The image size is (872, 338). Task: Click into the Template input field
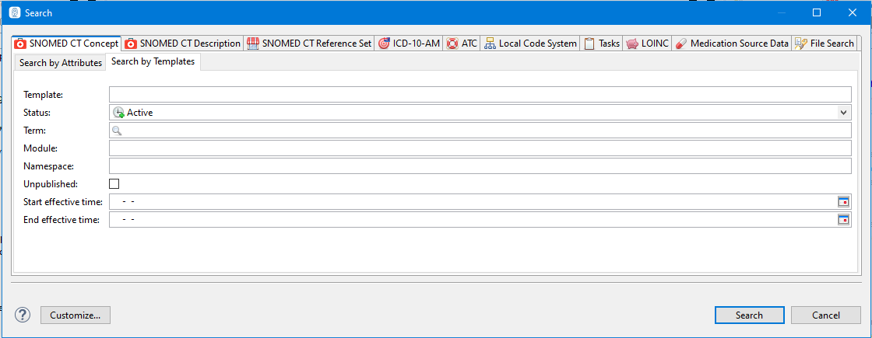tap(480, 95)
